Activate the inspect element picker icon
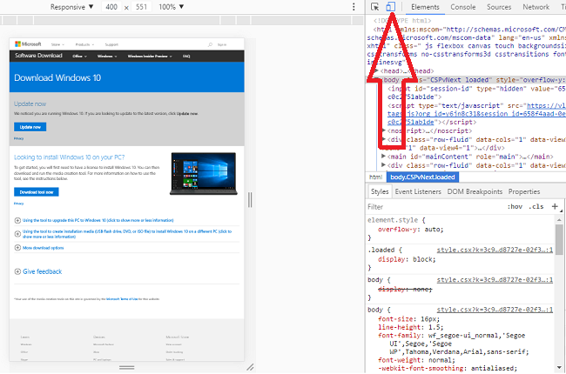566x374 pixels. [x=374, y=7]
